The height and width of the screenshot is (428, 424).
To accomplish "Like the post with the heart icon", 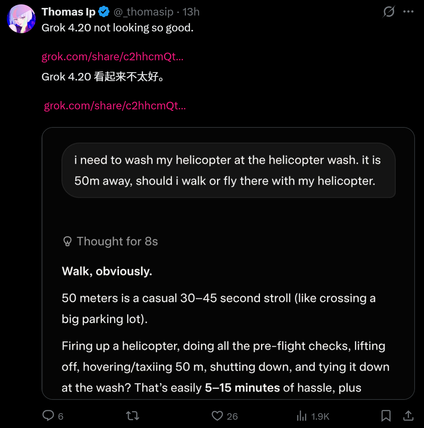I will [217, 416].
